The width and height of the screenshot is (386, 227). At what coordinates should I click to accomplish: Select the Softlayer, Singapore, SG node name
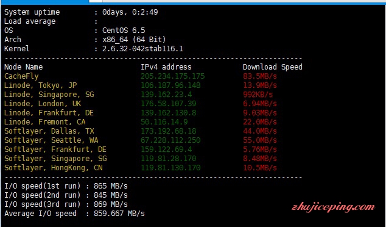pyautogui.click(x=55, y=159)
